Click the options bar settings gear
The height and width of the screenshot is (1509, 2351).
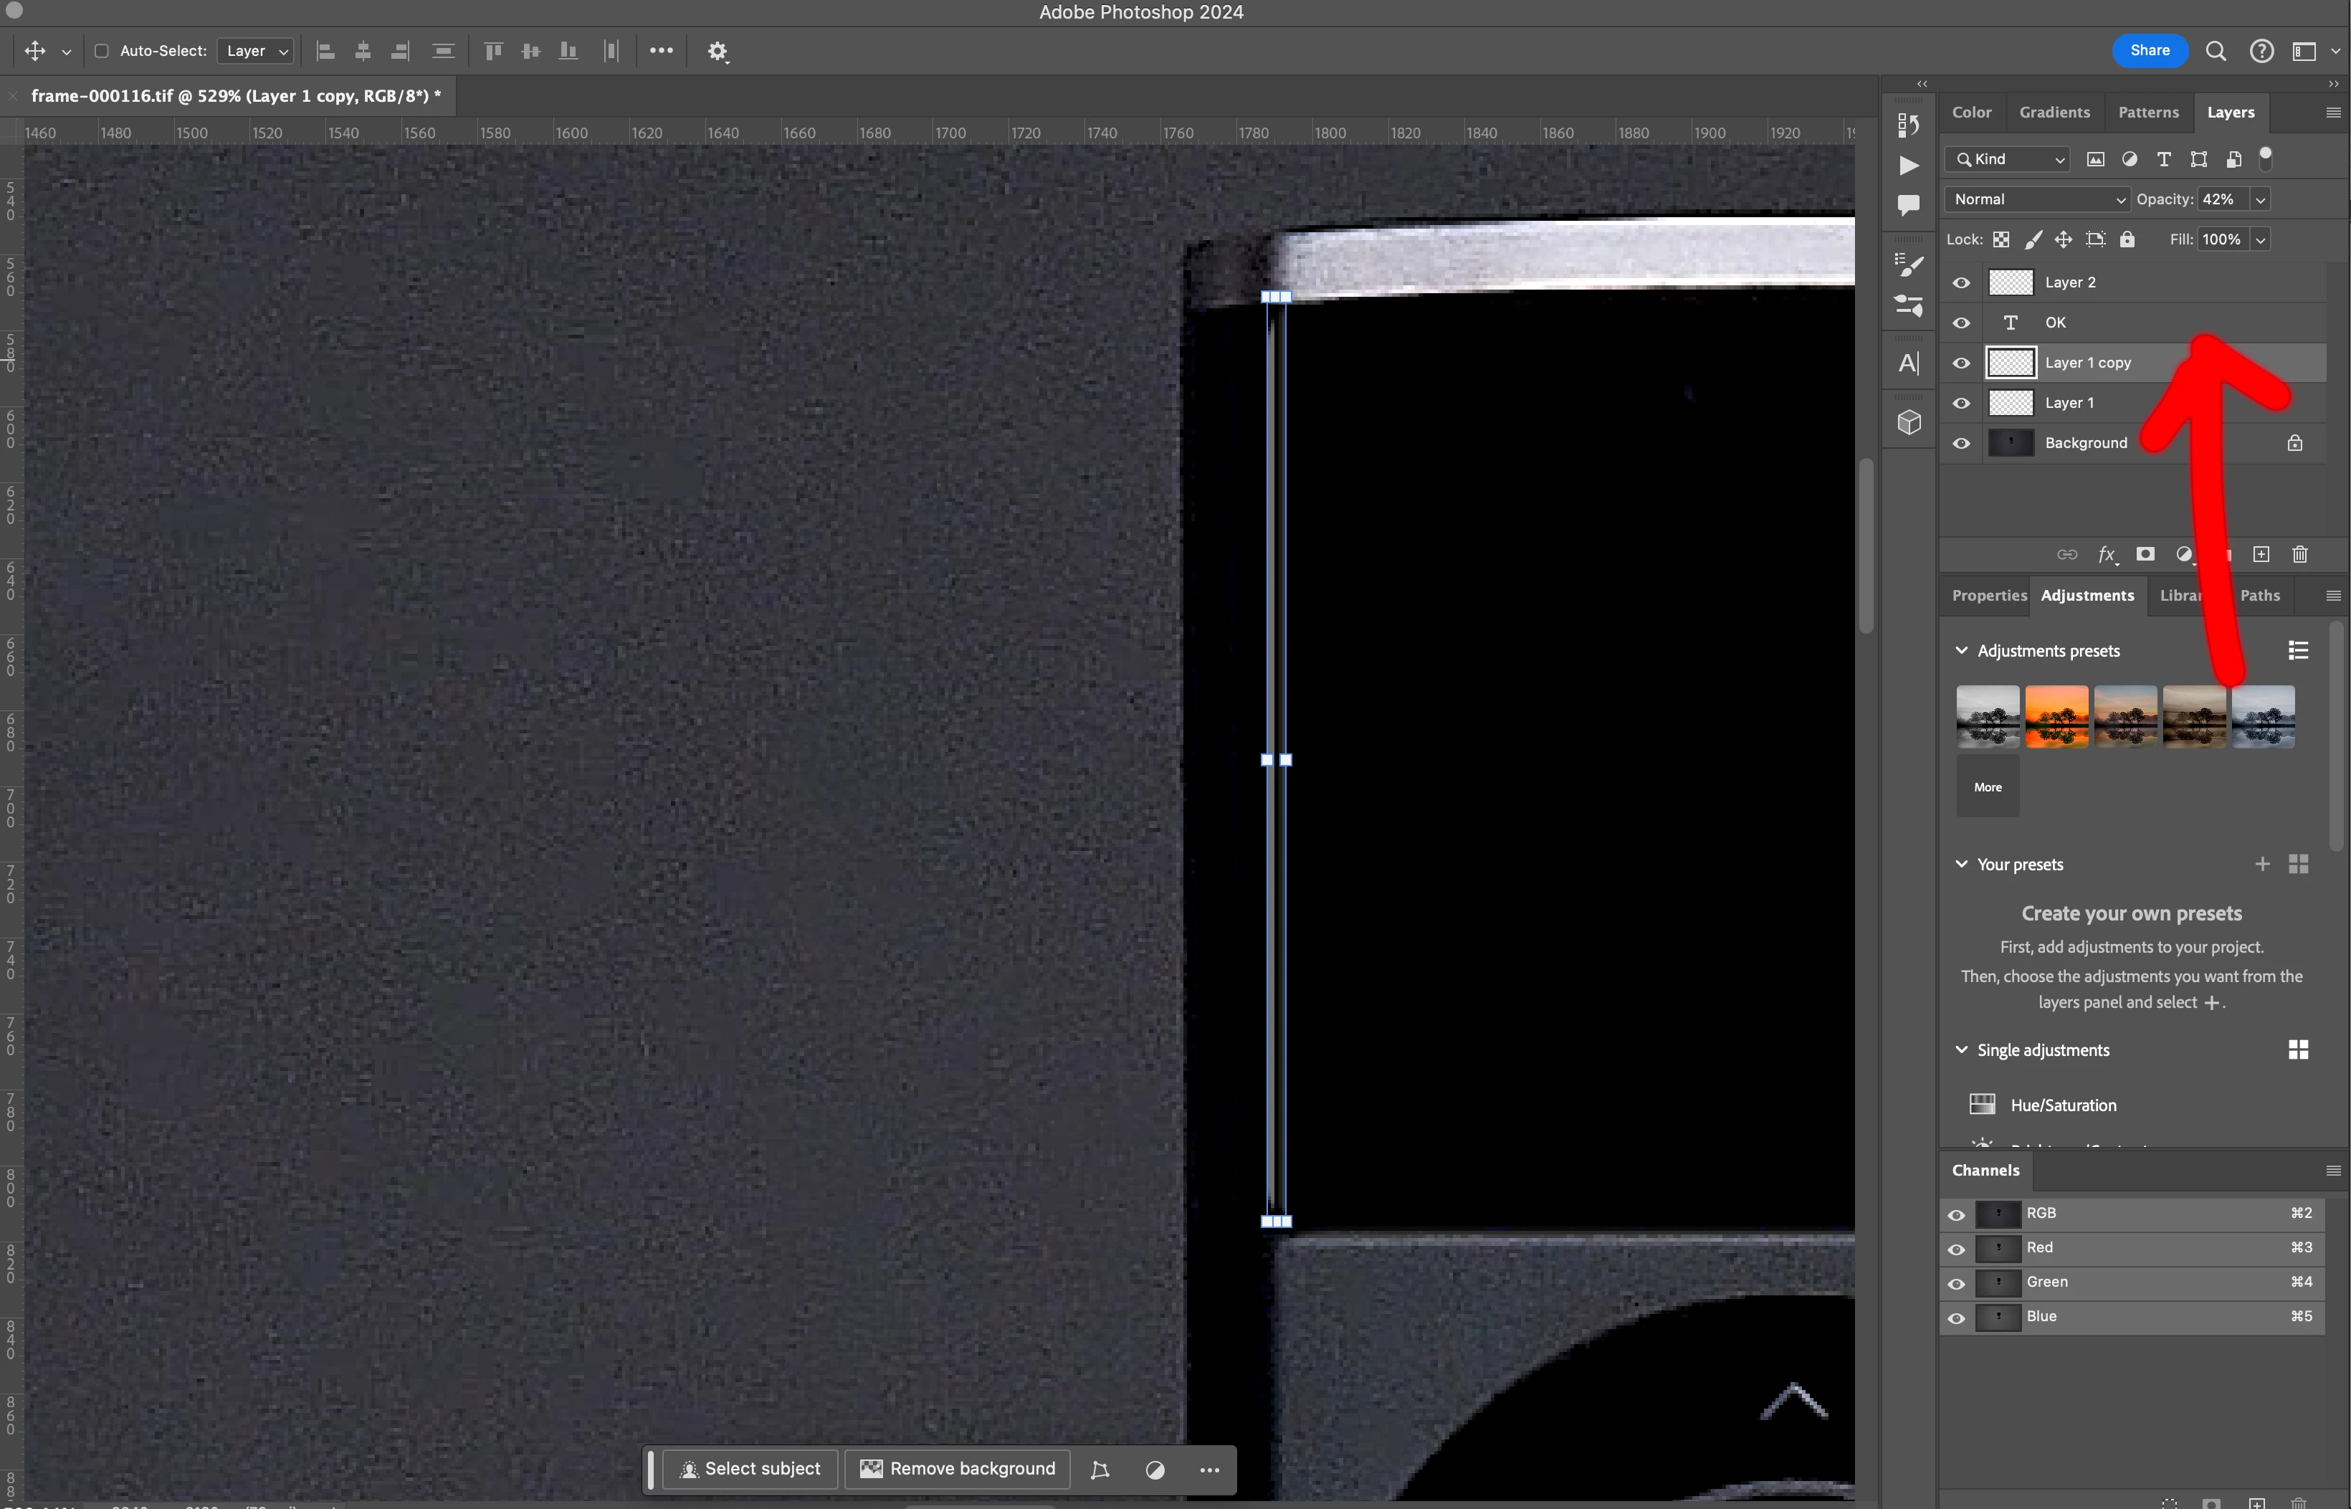coord(717,51)
